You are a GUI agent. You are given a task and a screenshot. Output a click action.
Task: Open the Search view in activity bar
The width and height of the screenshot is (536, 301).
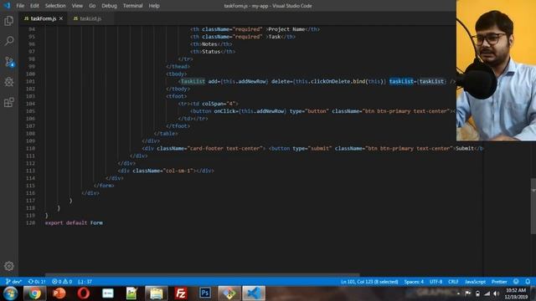point(9,41)
